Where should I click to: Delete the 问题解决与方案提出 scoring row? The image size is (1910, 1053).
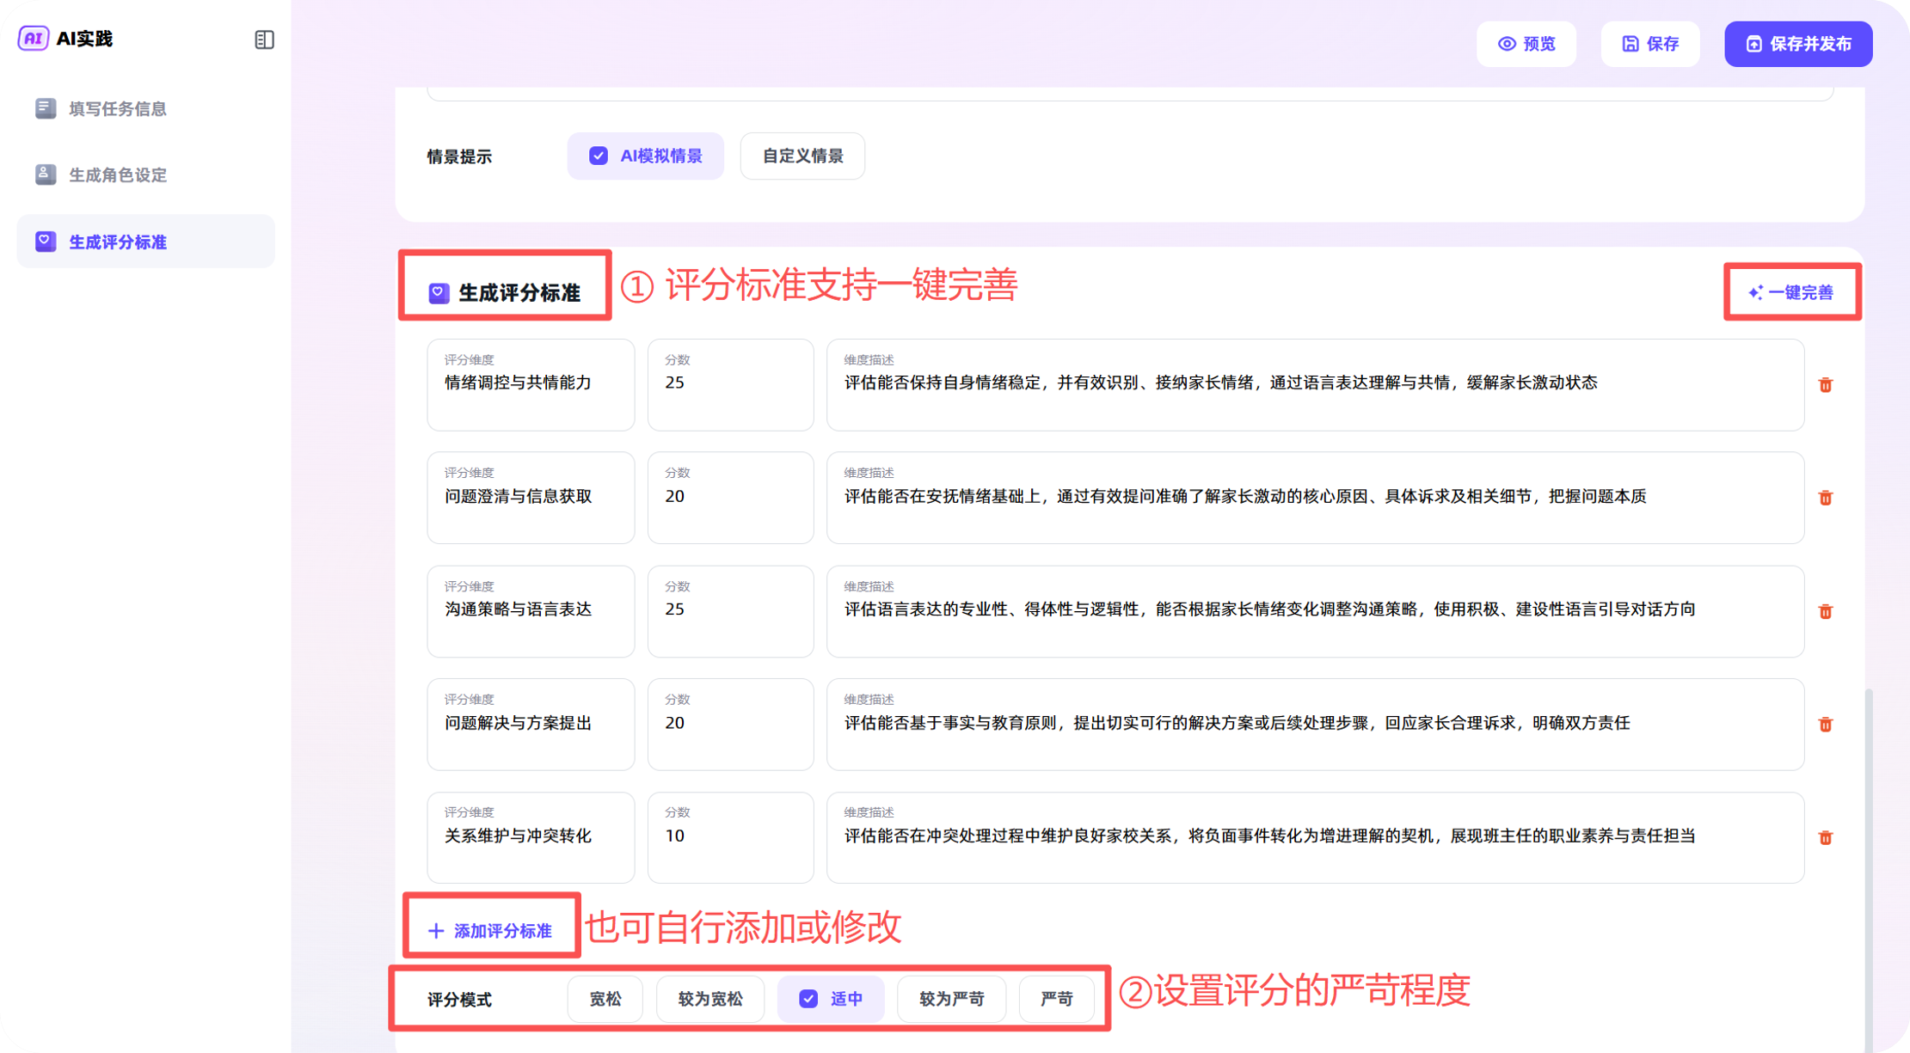(x=1826, y=725)
